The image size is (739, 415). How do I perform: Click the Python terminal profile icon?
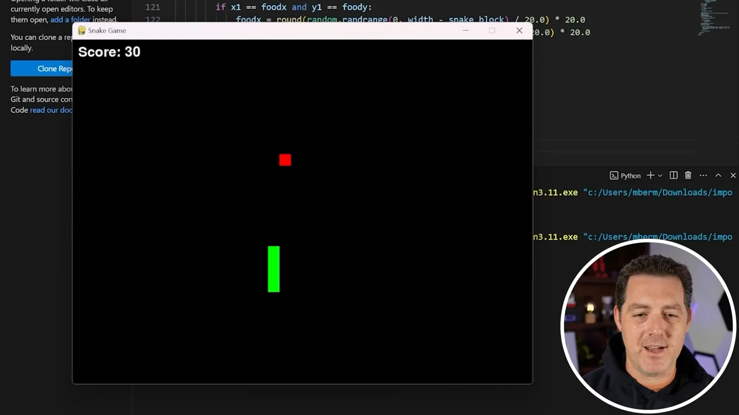click(614, 175)
